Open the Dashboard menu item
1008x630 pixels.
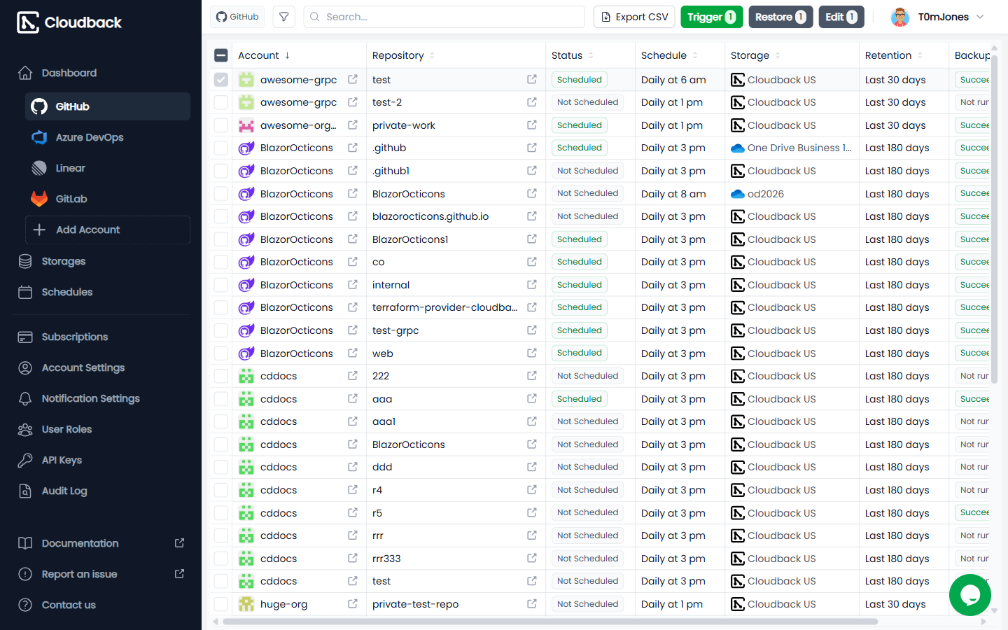pos(101,73)
